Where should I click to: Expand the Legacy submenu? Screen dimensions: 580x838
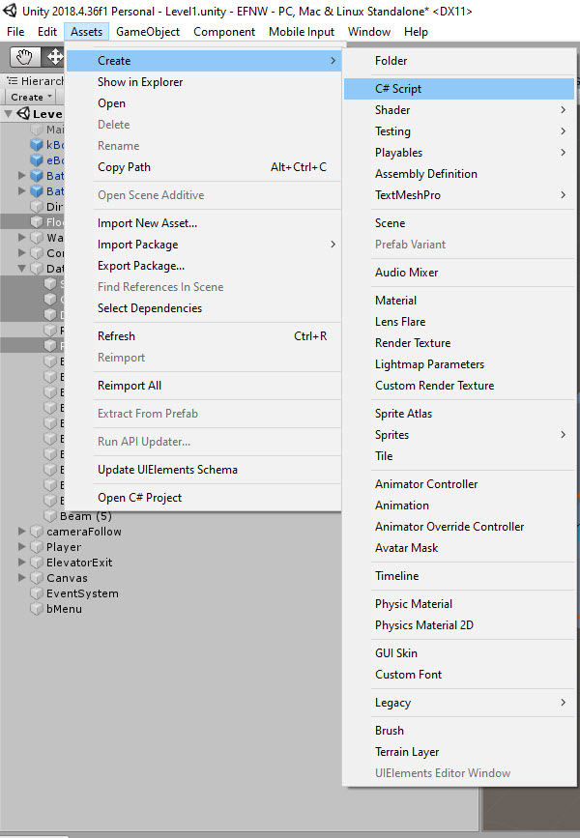[392, 703]
